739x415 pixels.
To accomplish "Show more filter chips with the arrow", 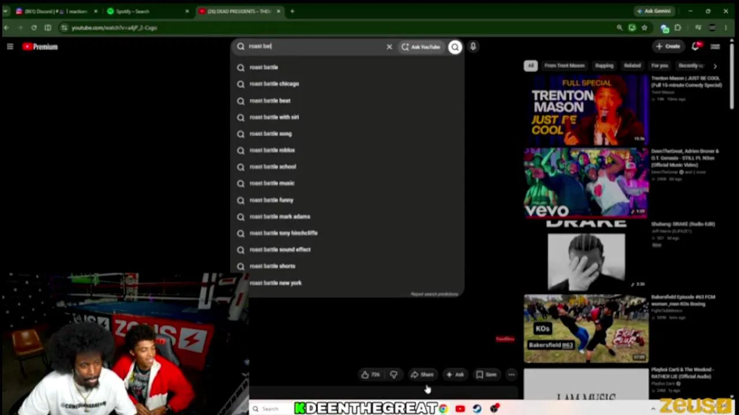I will point(715,66).
